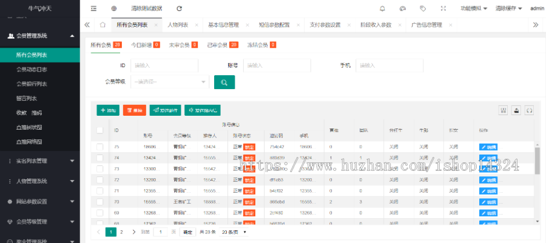The width and height of the screenshot is (546, 243).
Task: Click edit button for member ID 72
Action: point(488,180)
